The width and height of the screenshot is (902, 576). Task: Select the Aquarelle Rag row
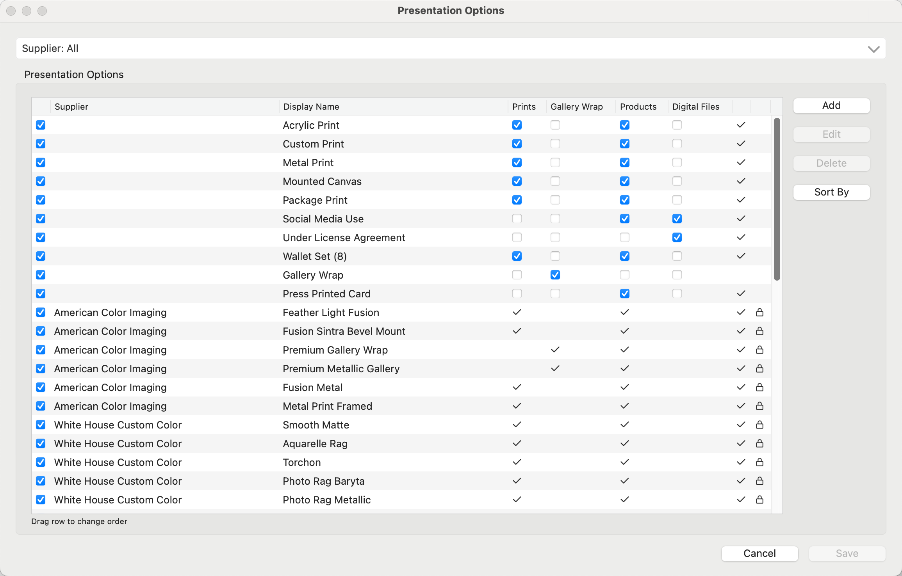[315, 443]
